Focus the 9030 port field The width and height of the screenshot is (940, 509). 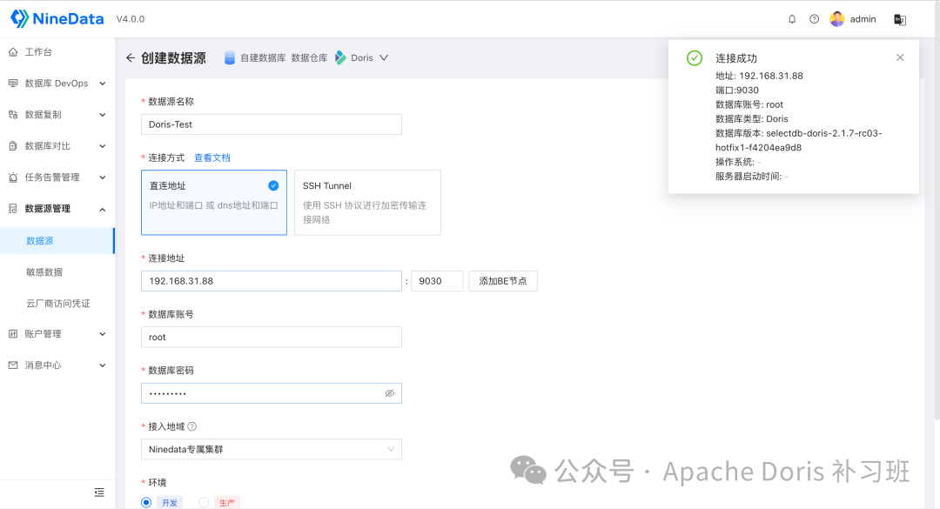pos(437,280)
